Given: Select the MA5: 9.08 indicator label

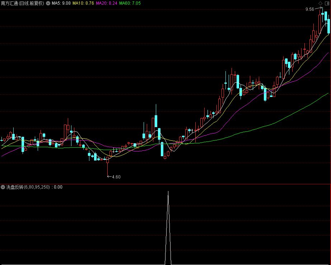Looking at the screenshot, I should click(x=61, y=3).
